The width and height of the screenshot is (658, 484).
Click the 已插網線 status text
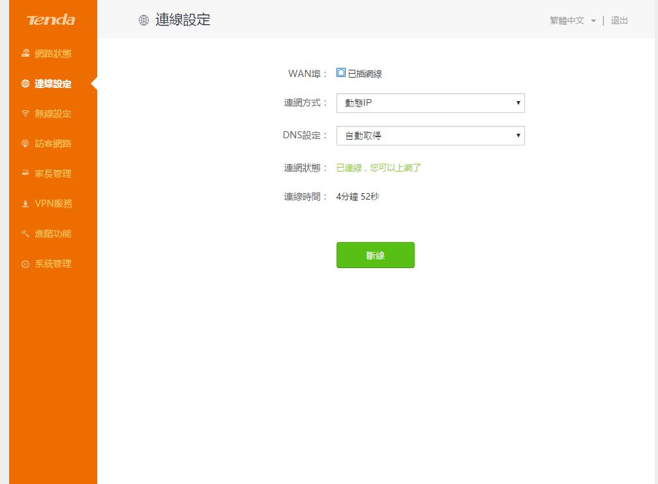365,74
